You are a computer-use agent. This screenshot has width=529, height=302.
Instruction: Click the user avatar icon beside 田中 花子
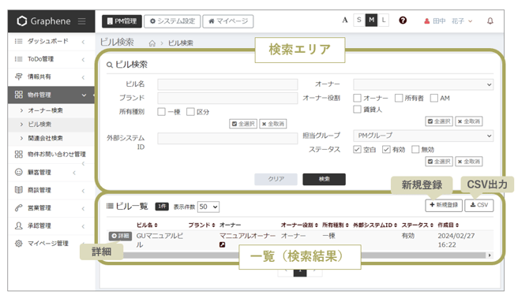click(x=427, y=21)
